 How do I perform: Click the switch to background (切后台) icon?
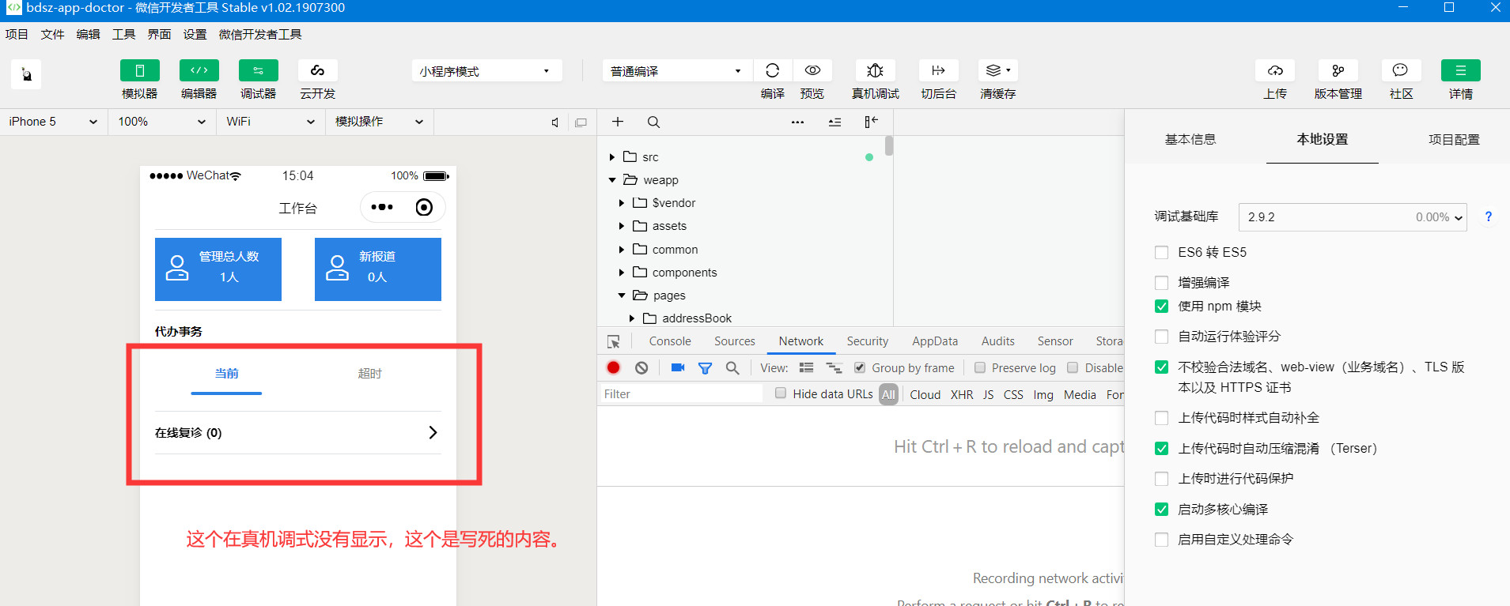pos(939,70)
